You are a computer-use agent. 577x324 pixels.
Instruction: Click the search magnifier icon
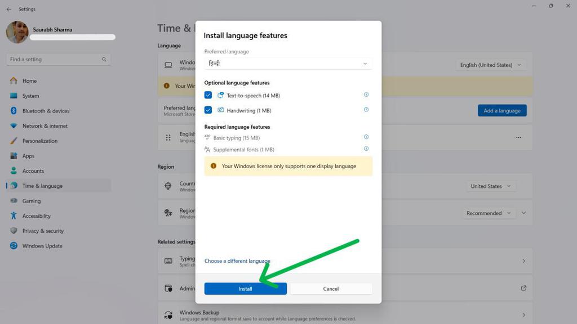(x=104, y=59)
